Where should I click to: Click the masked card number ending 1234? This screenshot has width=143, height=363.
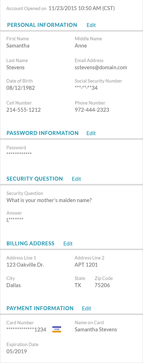coord(26,330)
